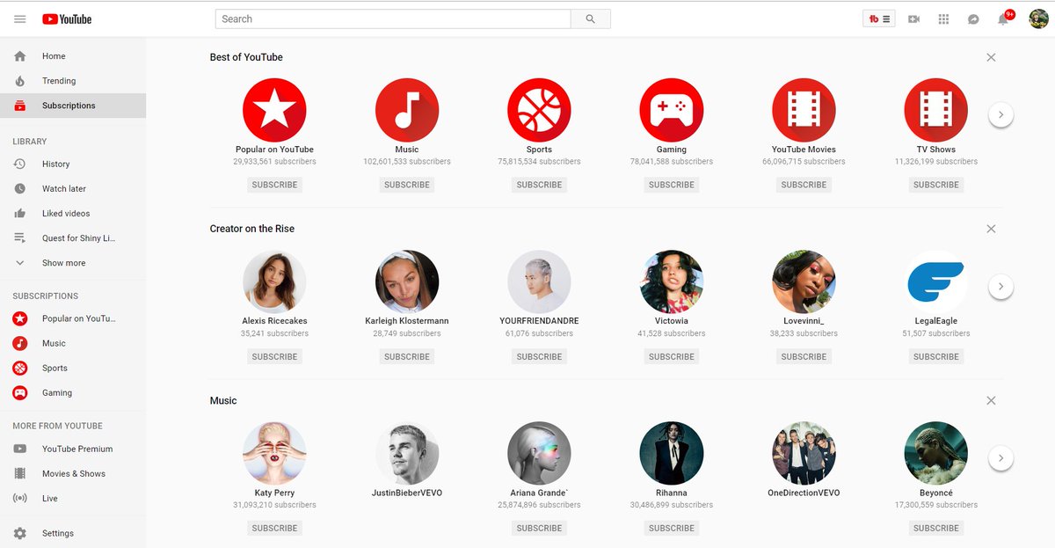
Task: Subscribe to Rihanna
Action: pos(672,528)
